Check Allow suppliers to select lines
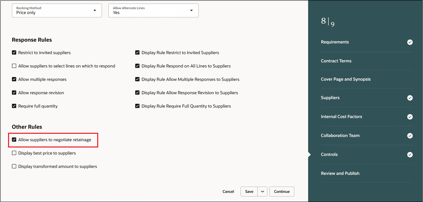423x202 pixels. [14, 66]
